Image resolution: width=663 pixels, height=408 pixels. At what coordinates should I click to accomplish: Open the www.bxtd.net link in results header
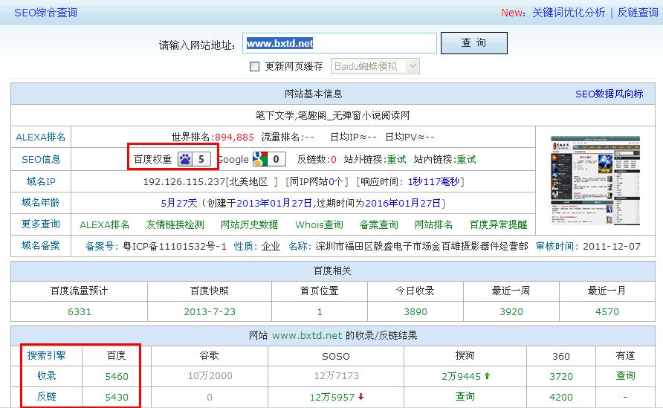point(307,336)
